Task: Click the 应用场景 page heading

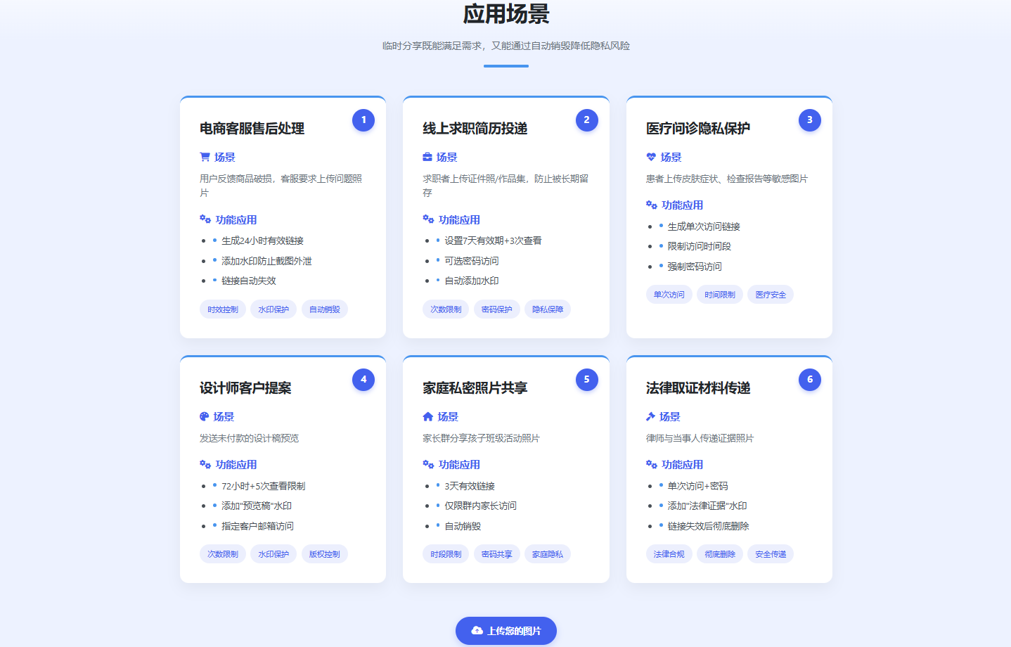Action: click(x=505, y=14)
